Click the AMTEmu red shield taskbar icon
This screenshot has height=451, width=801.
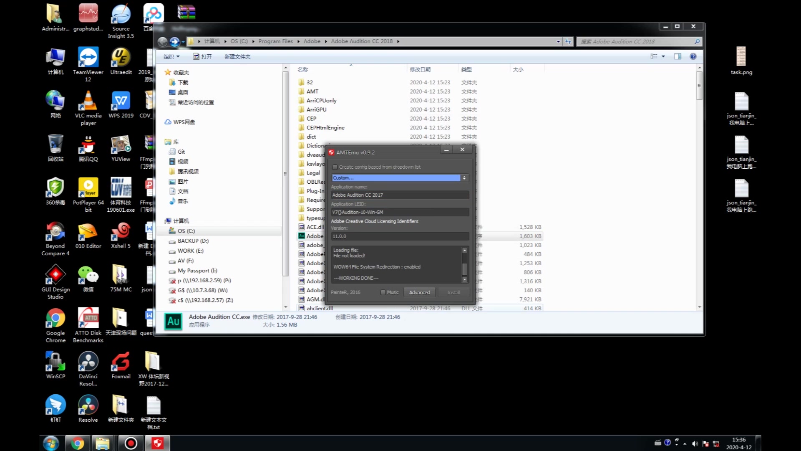click(157, 443)
